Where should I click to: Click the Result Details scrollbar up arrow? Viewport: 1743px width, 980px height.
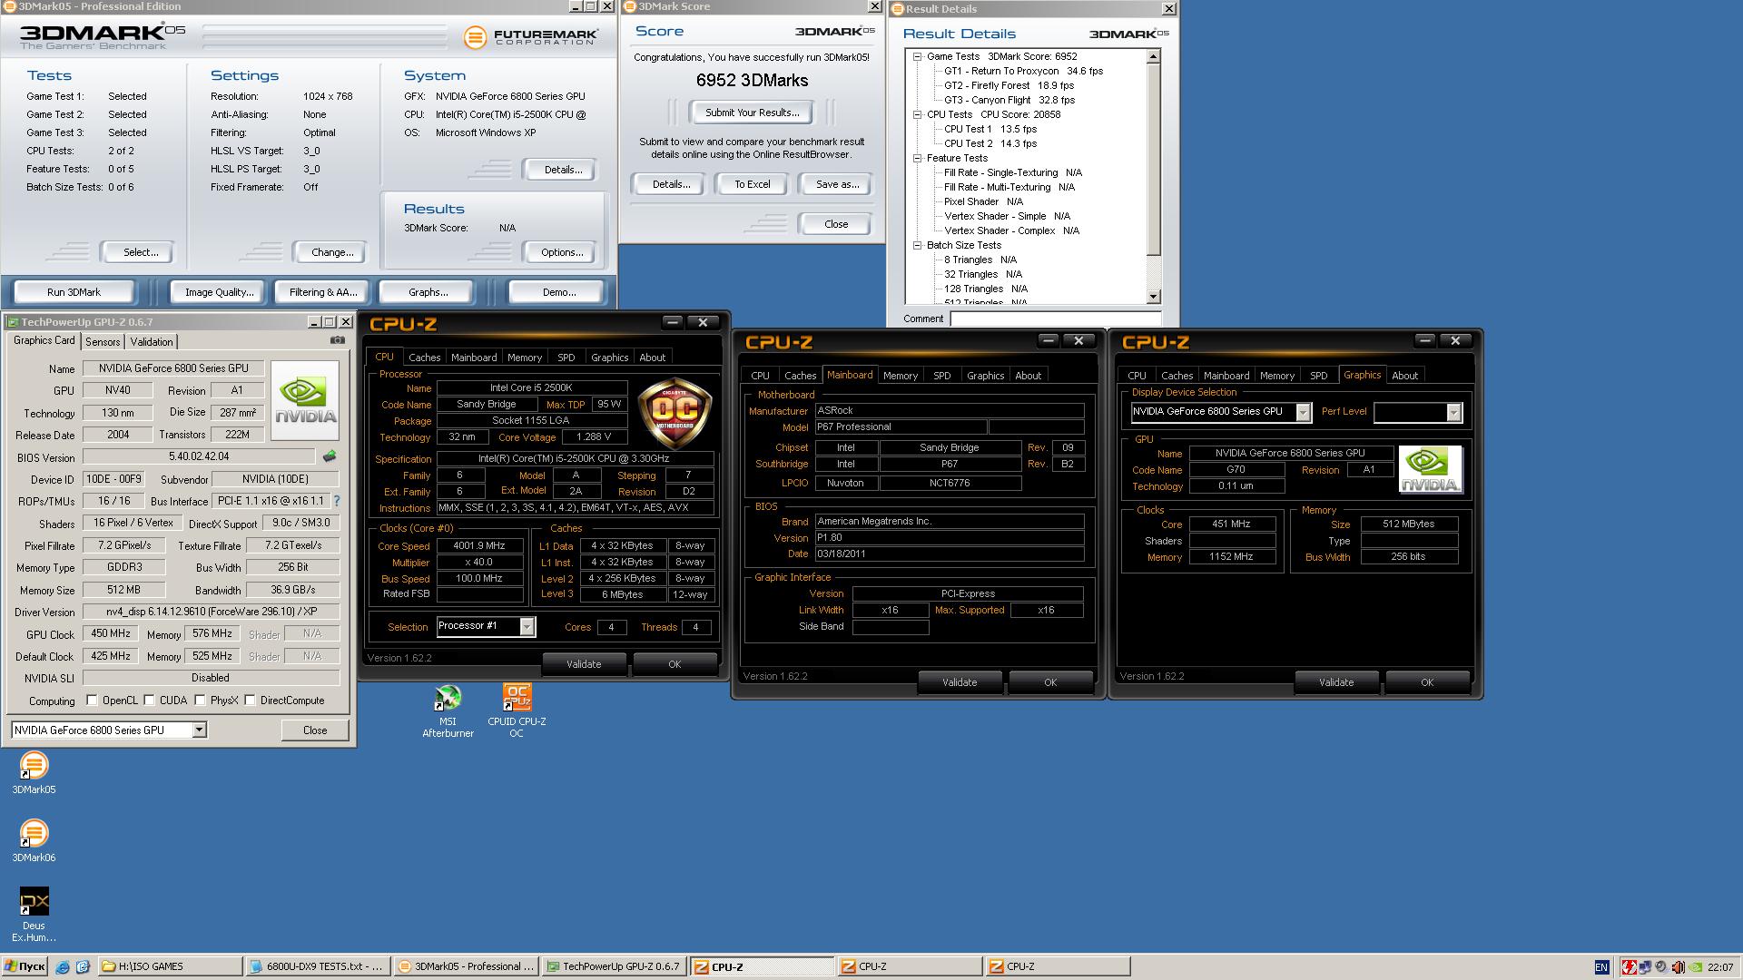click(x=1153, y=57)
